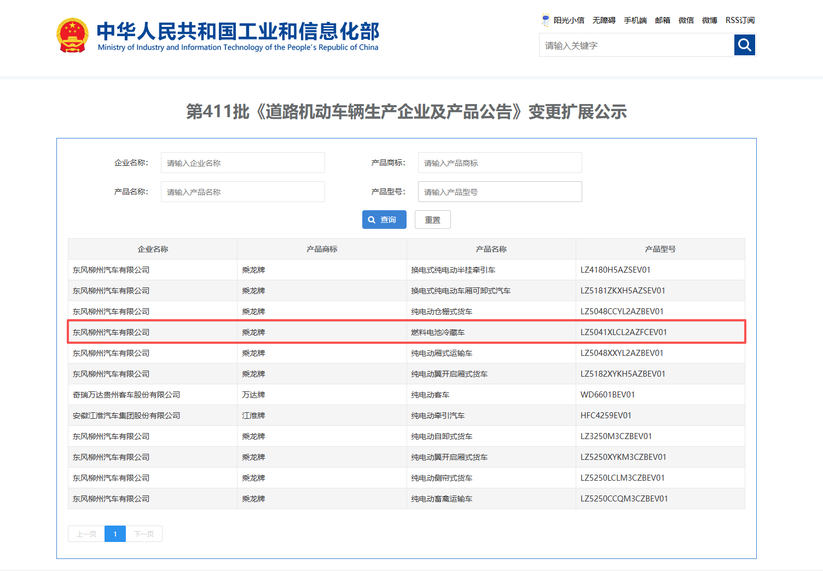Click the 产品型号 input field
The height and width of the screenshot is (571, 823).
point(500,192)
